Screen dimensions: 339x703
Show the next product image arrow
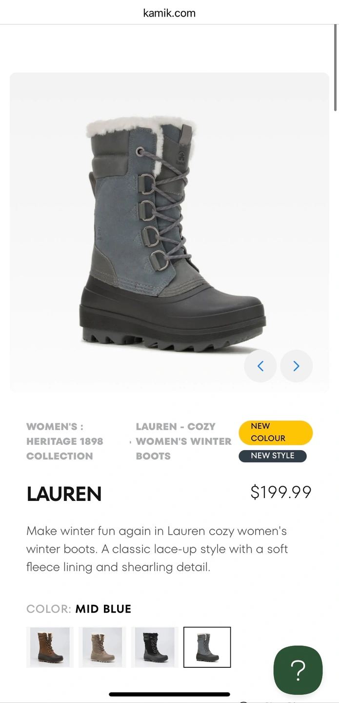[x=296, y=366]
